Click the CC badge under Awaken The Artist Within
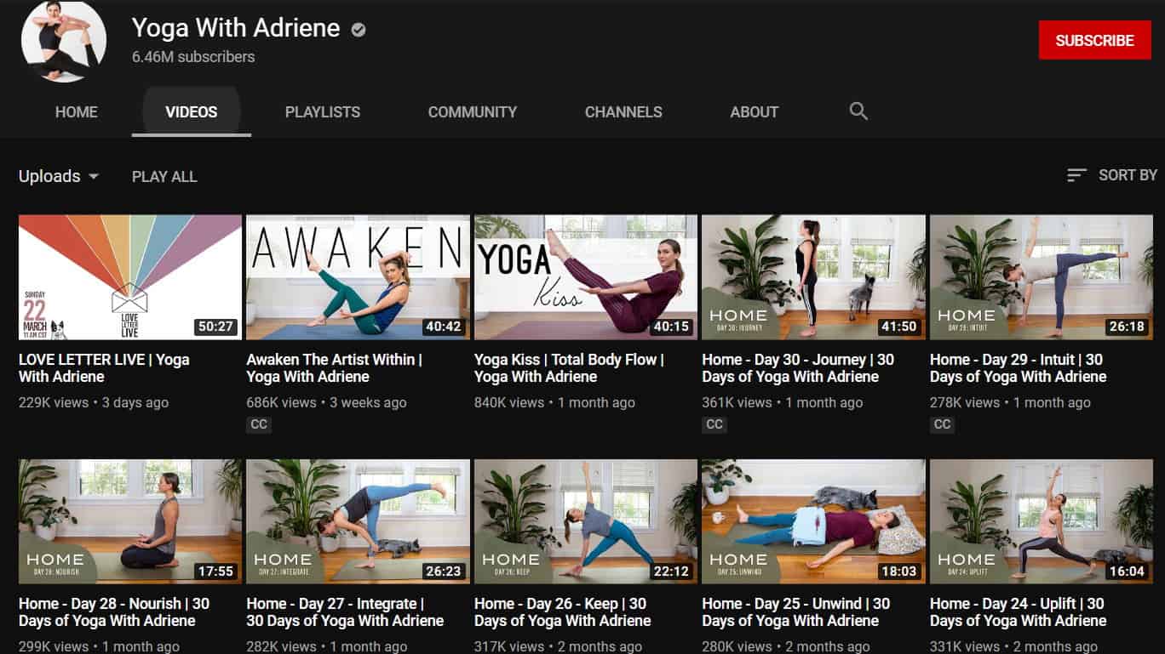Screen dimensions: 1165x654 tap(259, 424)
